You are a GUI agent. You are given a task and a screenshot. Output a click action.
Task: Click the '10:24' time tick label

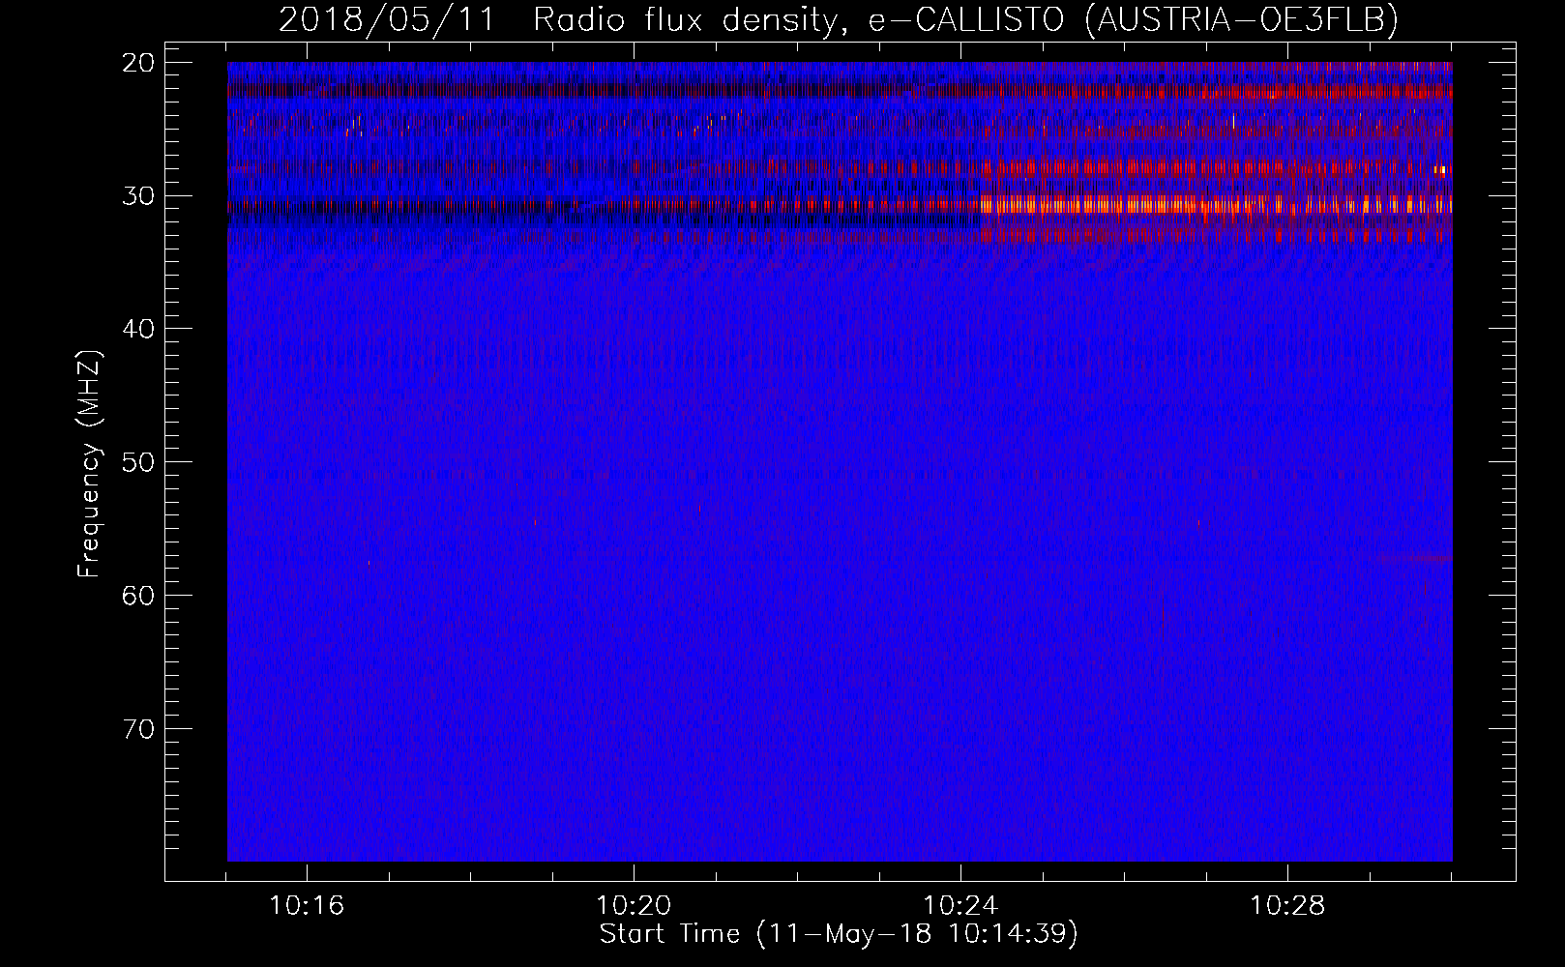click(961, 906)
